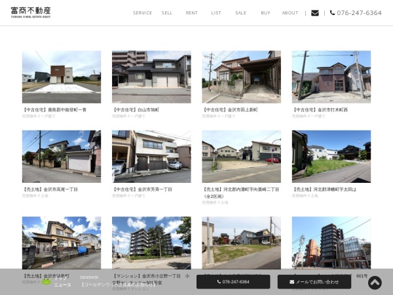Click the ニュース label in the bottom bar

(x=63, y=285)
